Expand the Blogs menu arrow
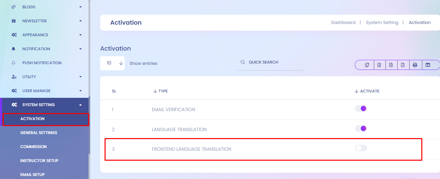This screenshot has width=440, height=179. coord(81,7)
